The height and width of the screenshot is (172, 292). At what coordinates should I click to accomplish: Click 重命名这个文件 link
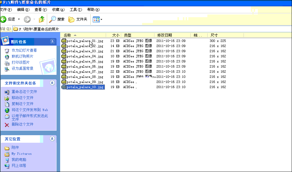pyautogui.click(x=24, y=92)
